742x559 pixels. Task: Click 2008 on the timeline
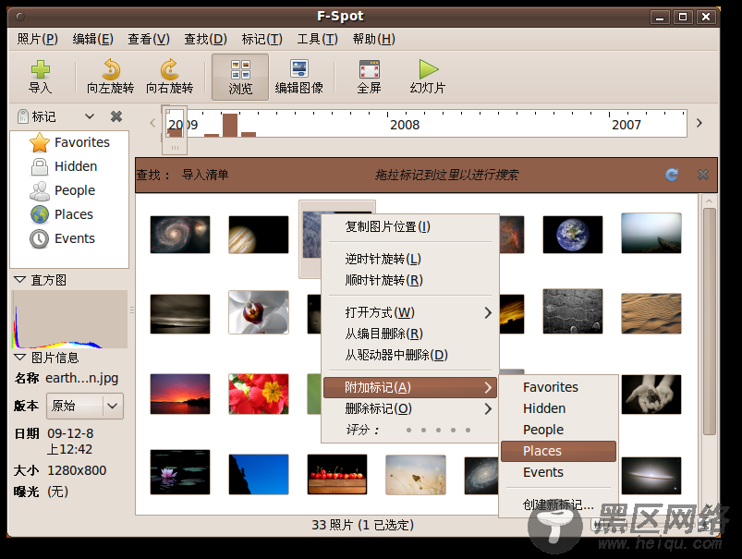pos(405,125)
